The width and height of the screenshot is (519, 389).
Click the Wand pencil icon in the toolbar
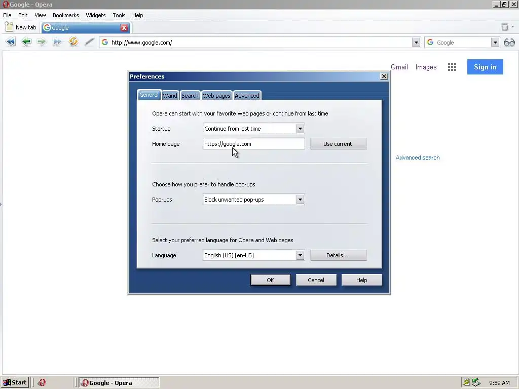click(89, 42)
